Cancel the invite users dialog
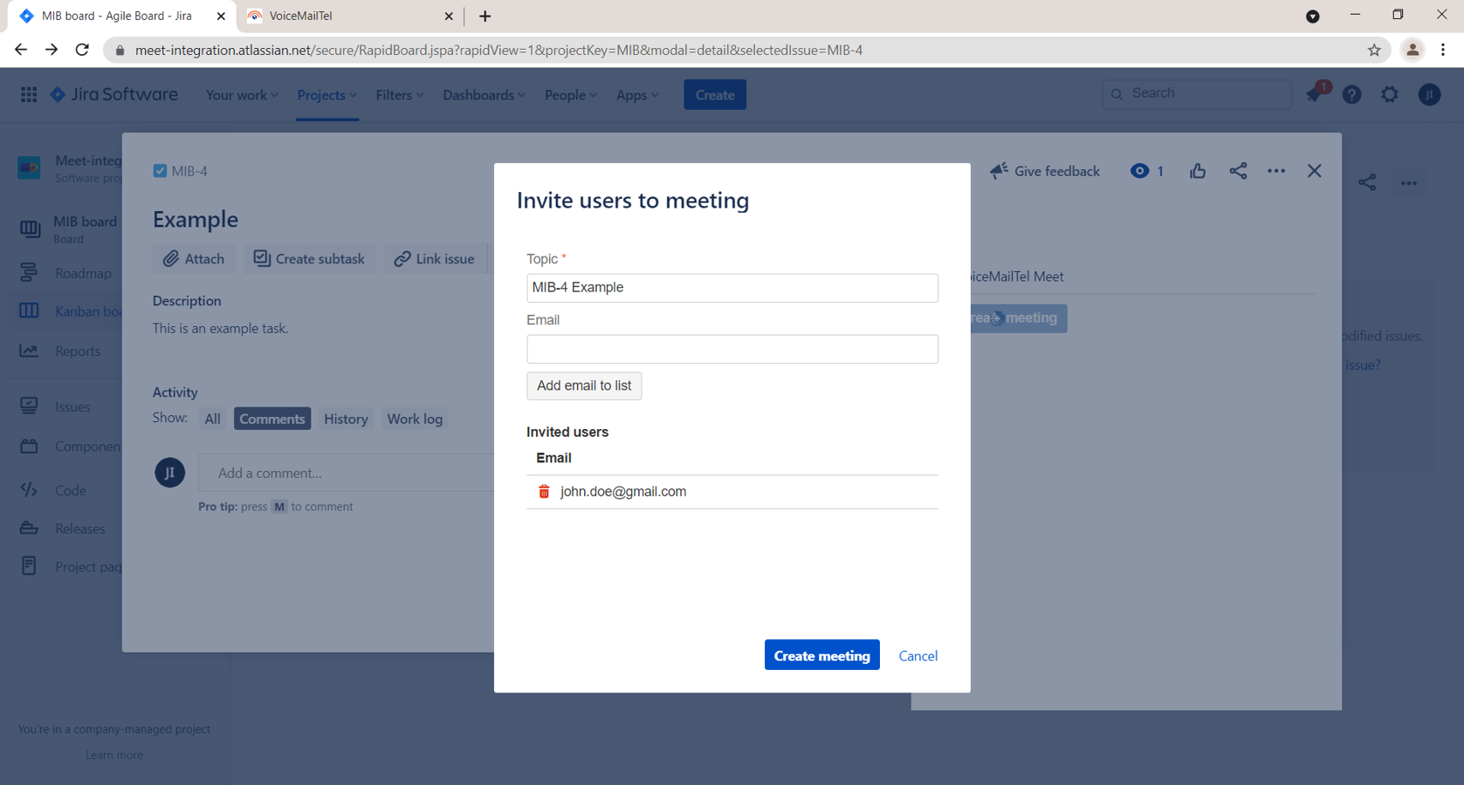The width and height of the screenshot is (1464, 785). coord(918,656)
